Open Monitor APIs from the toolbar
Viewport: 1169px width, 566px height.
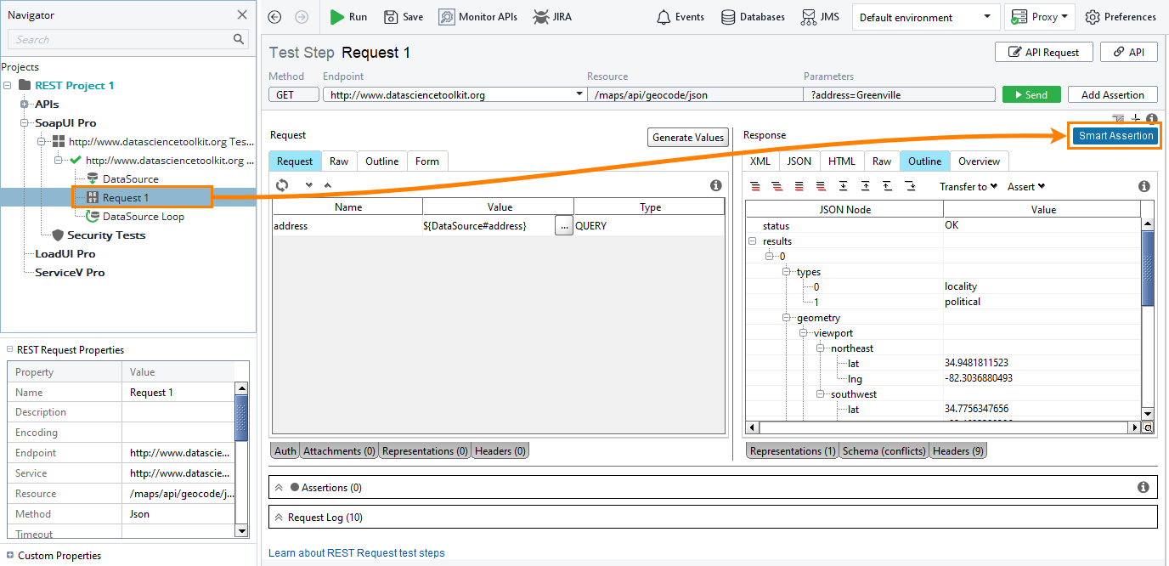[477, 17]
